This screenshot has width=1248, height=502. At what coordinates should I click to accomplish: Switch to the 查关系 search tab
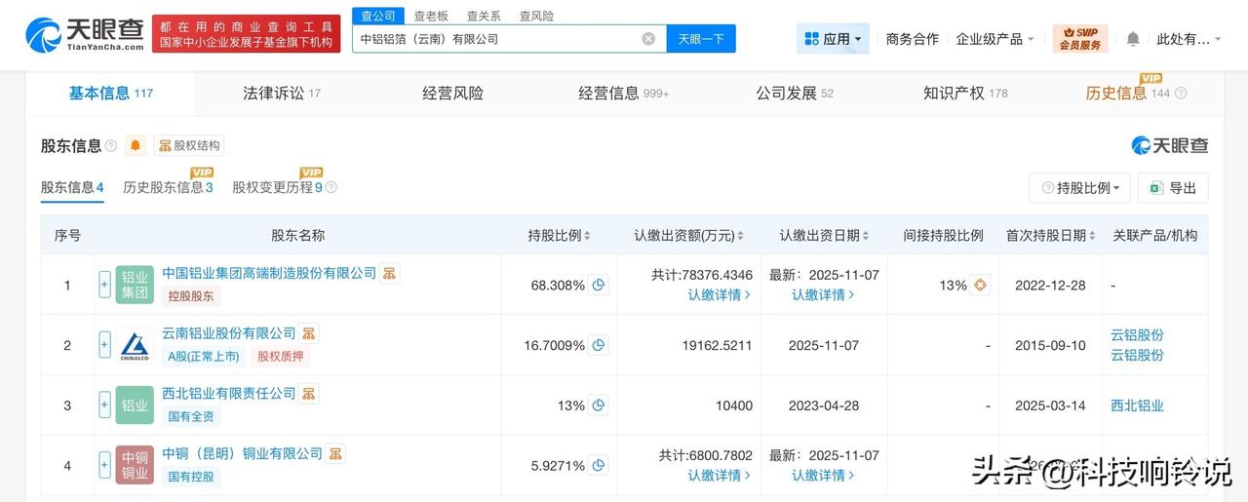click(484, 16)
